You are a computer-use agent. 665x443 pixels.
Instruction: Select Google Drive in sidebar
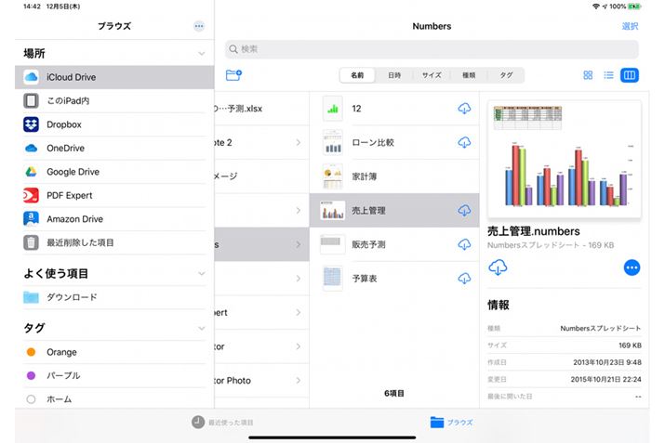click(73, 172)
